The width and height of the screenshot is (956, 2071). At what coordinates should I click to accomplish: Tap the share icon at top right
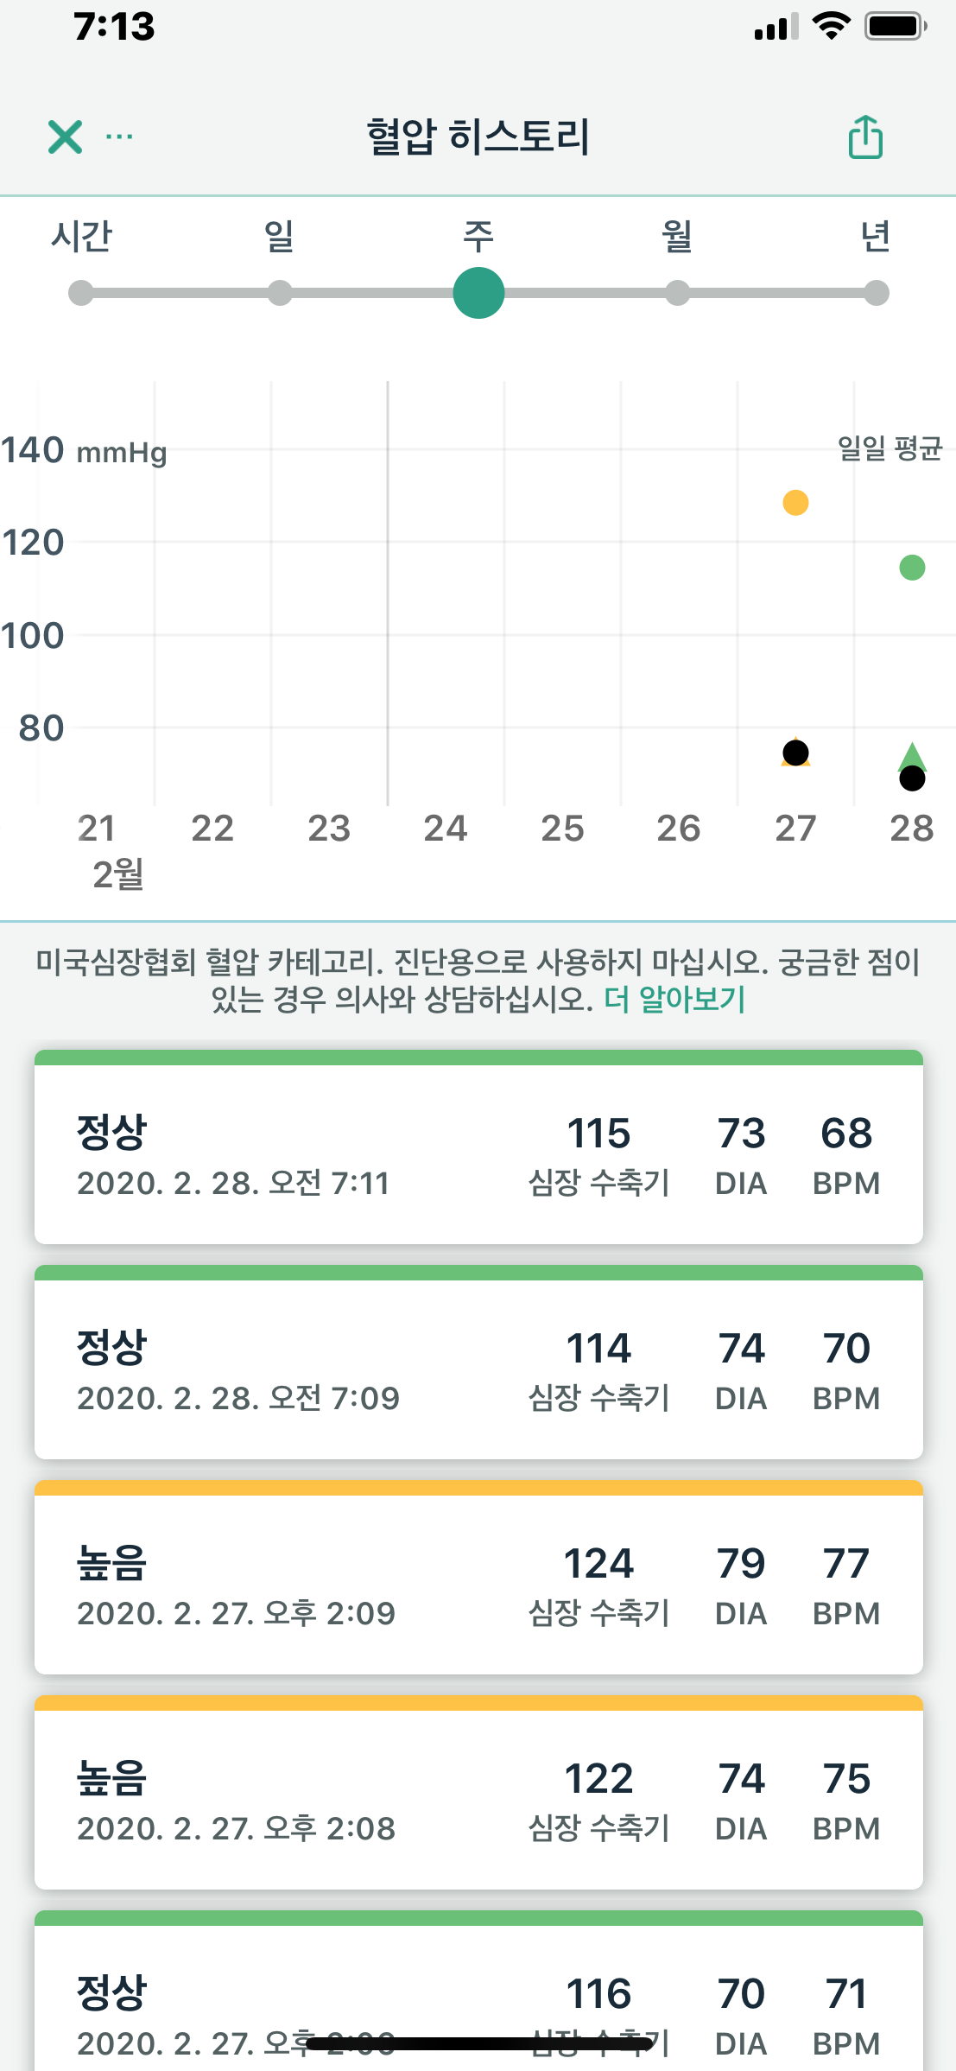coord(864,137)
